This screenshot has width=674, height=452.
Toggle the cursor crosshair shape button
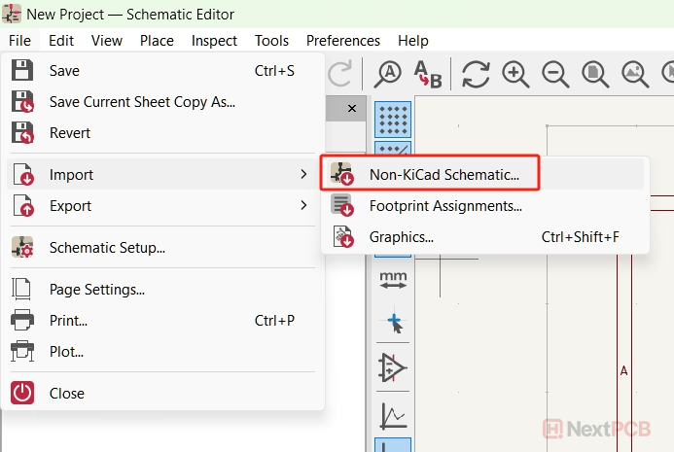(x=393, y=324)
